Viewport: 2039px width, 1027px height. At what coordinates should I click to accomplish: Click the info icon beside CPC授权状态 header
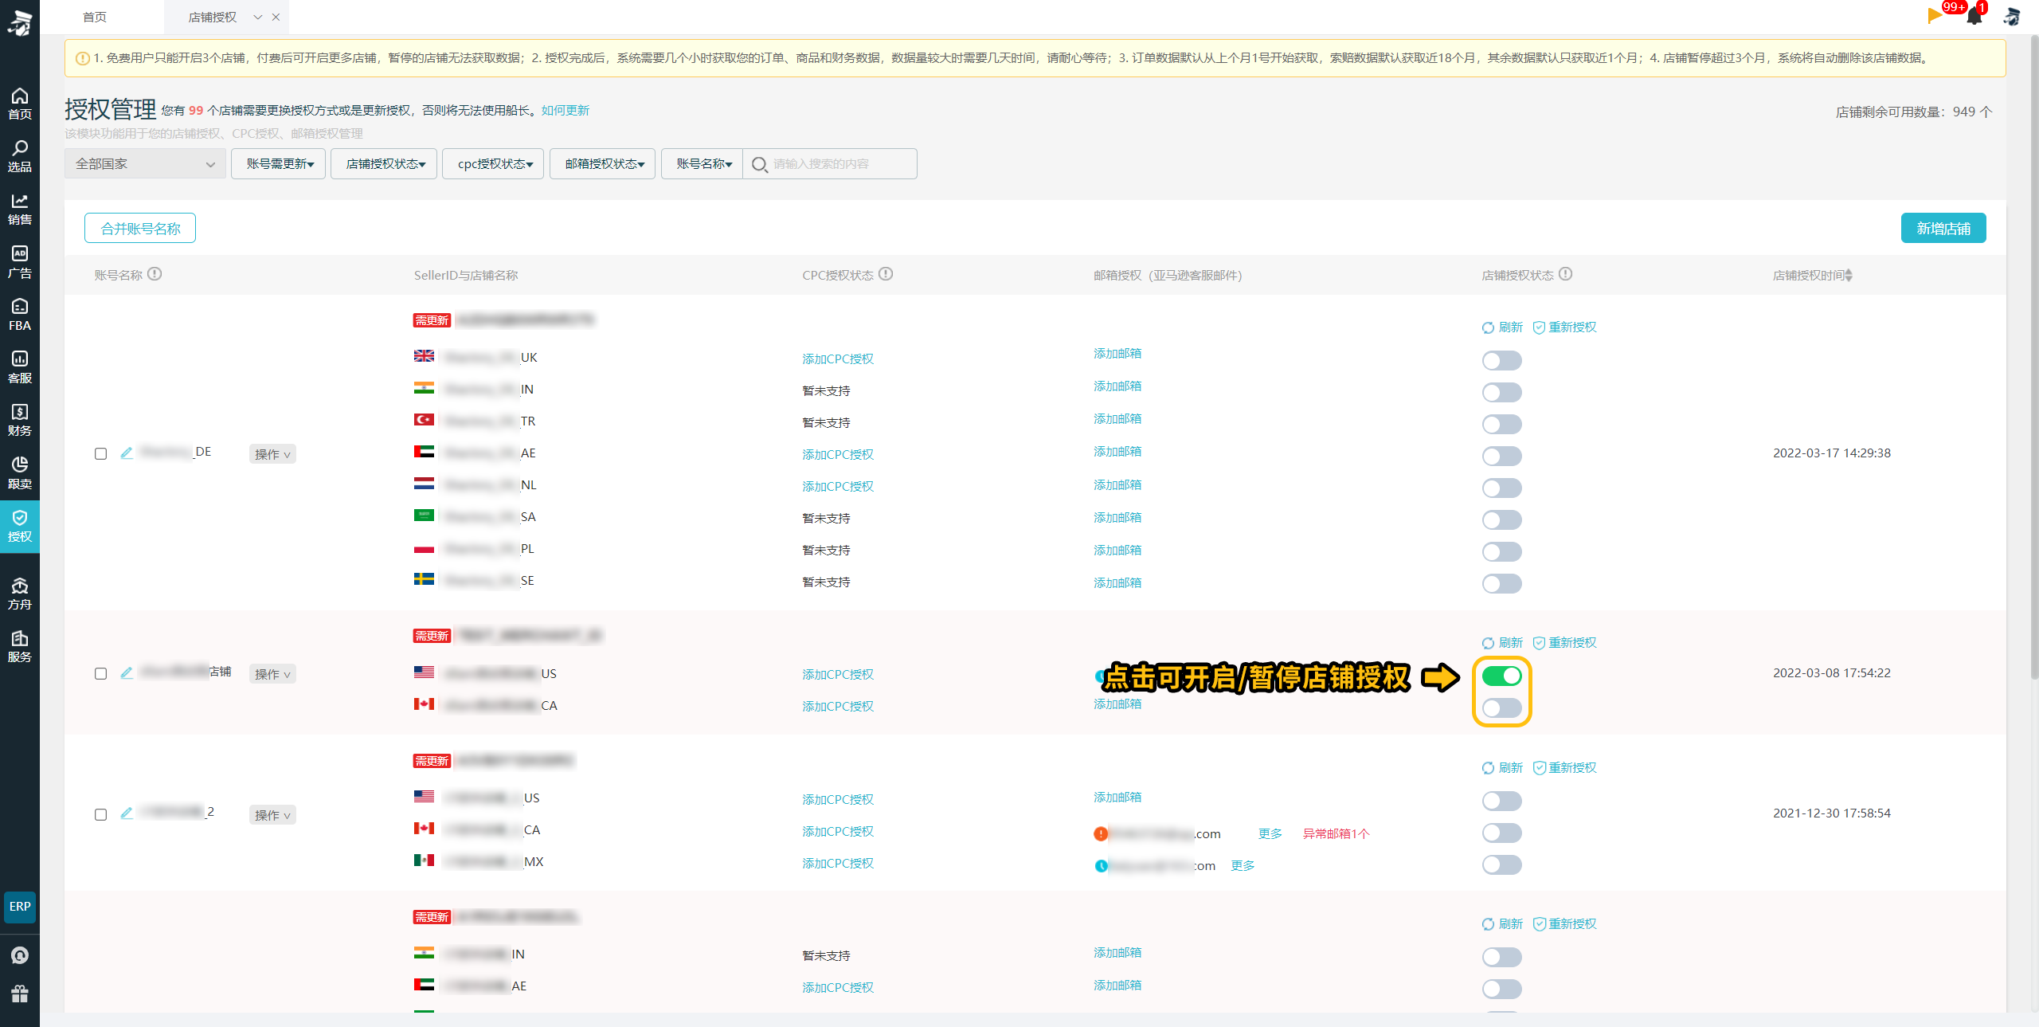(x=886, y=274)
